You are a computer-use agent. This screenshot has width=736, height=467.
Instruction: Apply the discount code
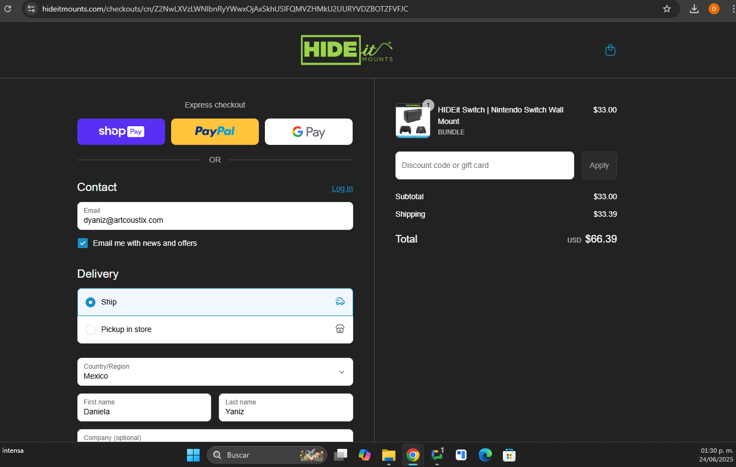599,165
